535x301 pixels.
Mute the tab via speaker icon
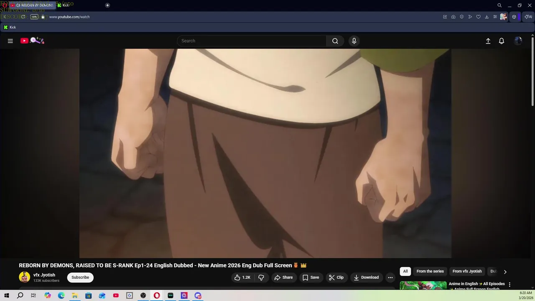18,5
